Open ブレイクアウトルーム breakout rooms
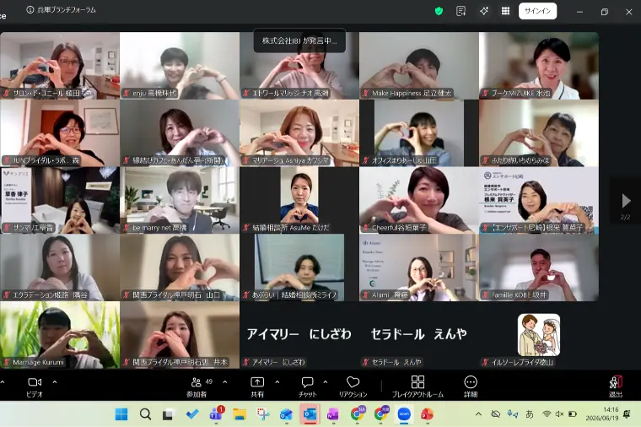The height and width of the screenshot is (427, 641). point(417,386)
